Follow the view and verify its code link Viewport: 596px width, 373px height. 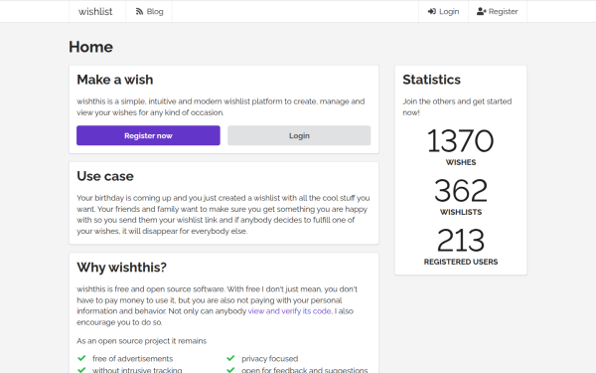pos(290,311)
